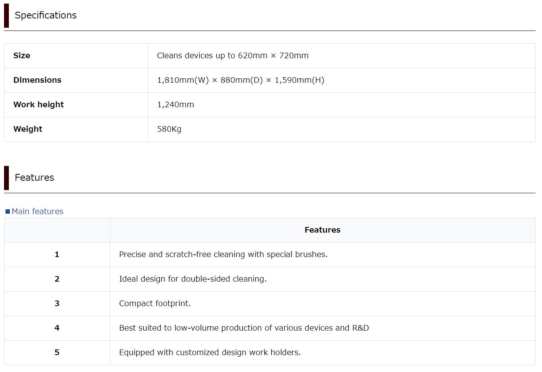Click feature number 4 cell
This screenshot has height=372, width=542.
pos(57,328)
